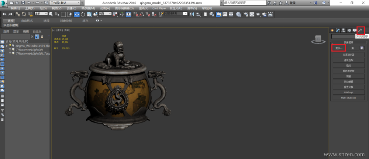Toggle visibility of TPhotometricLight001
This screenshot has height=159, width=369.
(10, 49)
